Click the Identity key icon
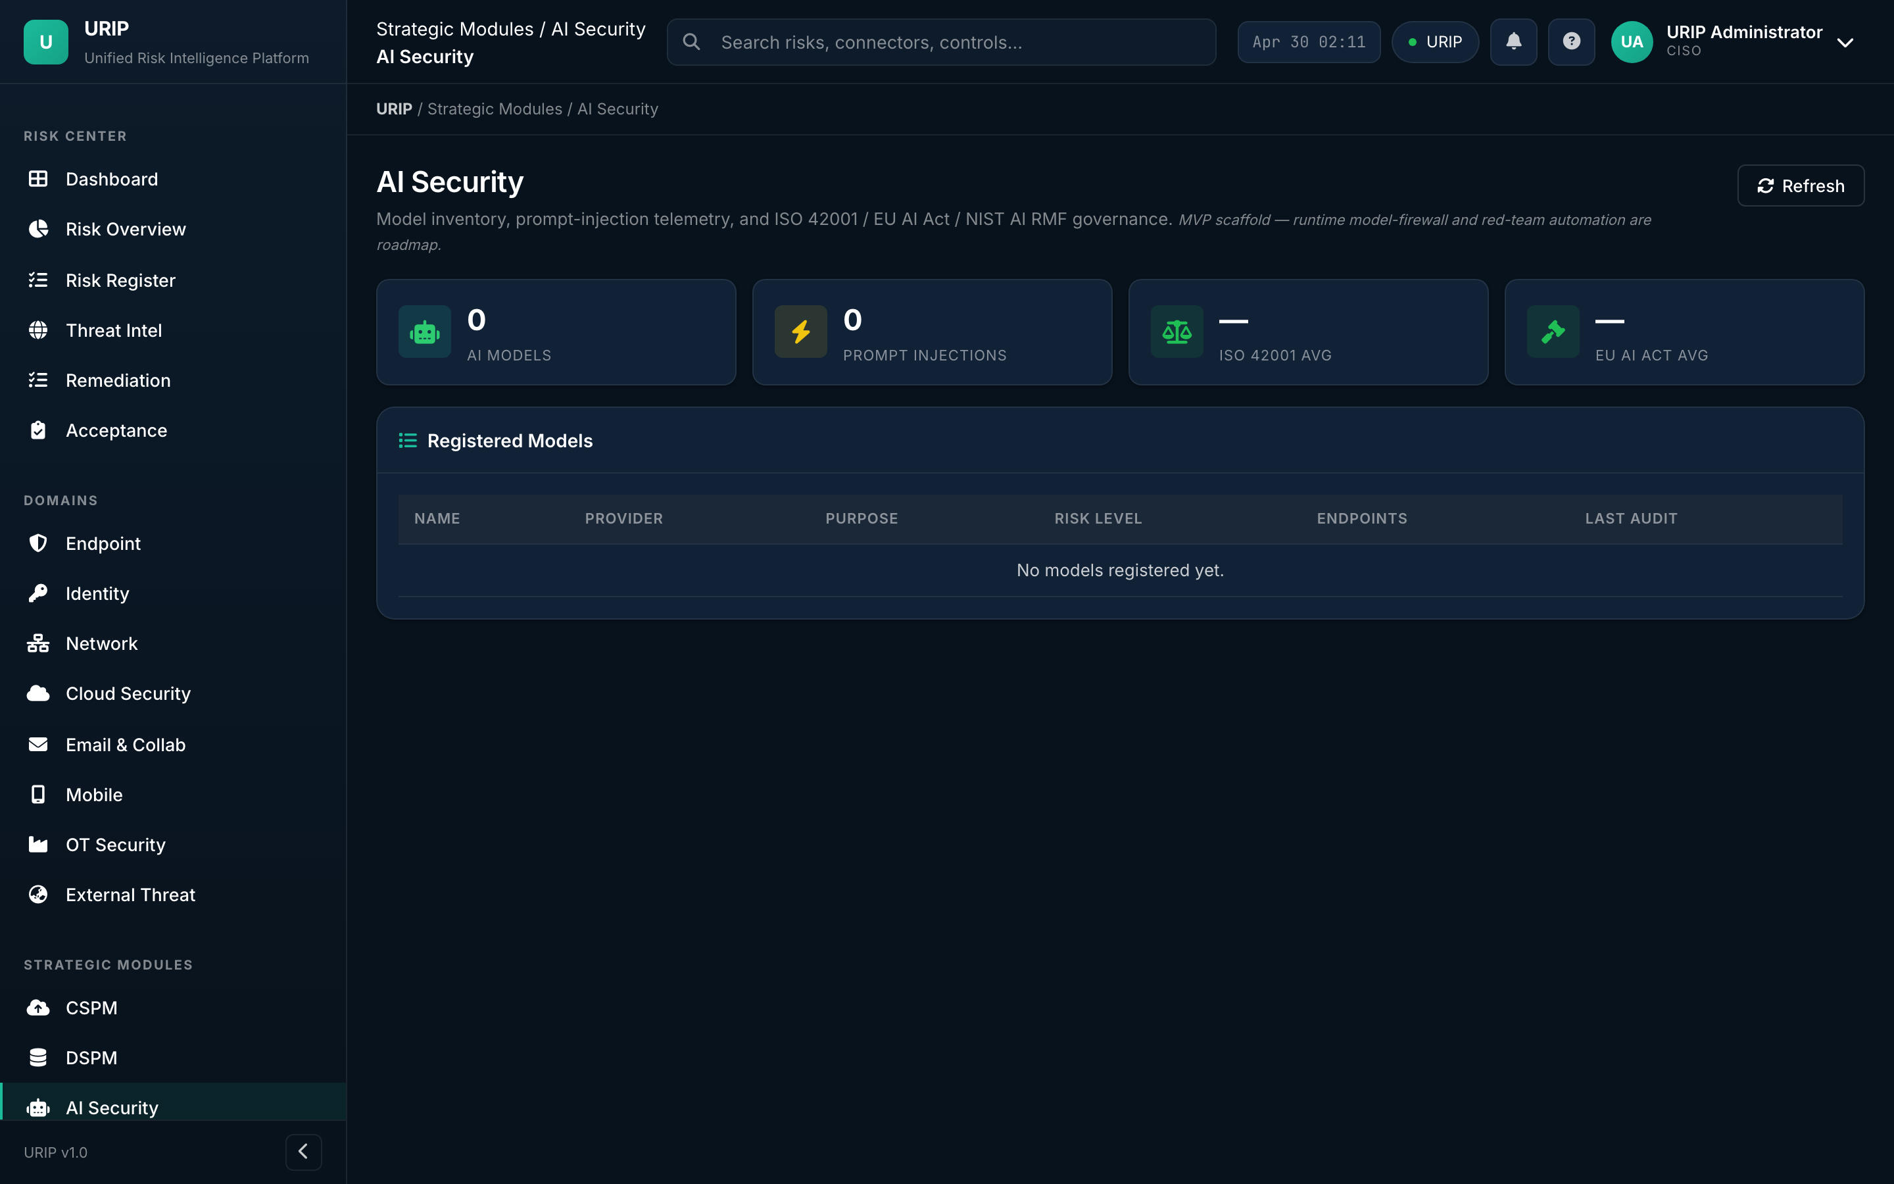 point(37,593)
